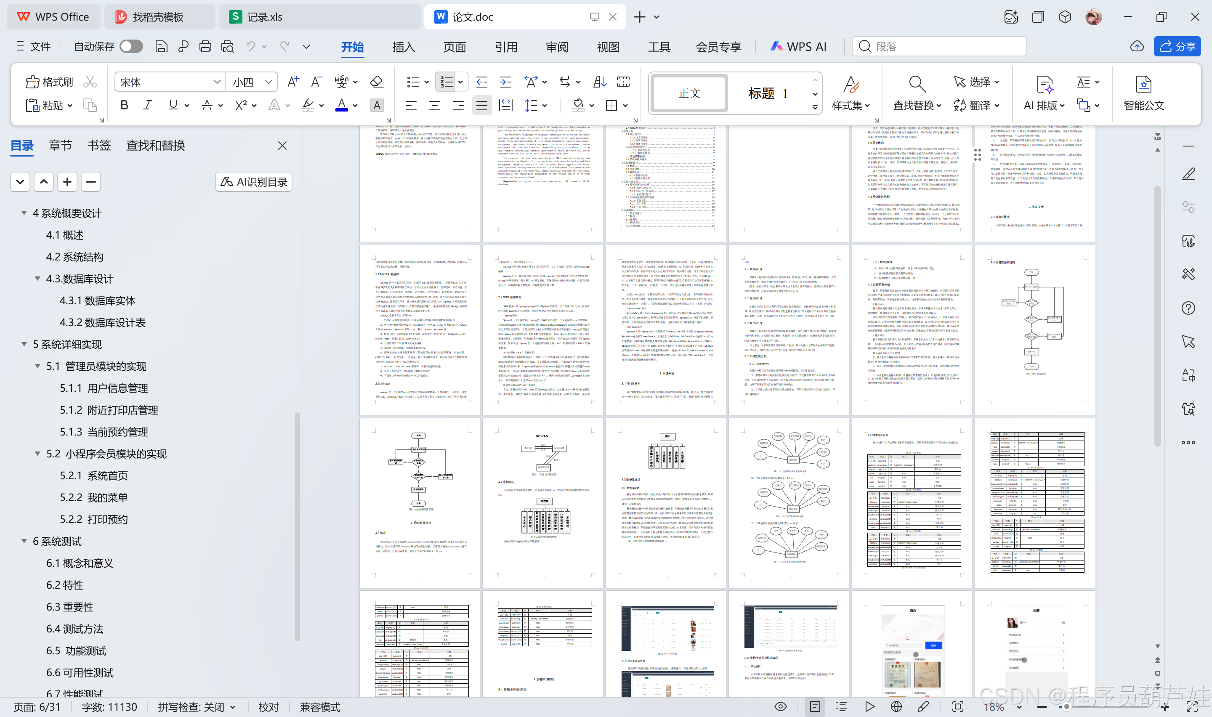Toggle the Auto-save (自动保存) switch

tap(131, 46)
